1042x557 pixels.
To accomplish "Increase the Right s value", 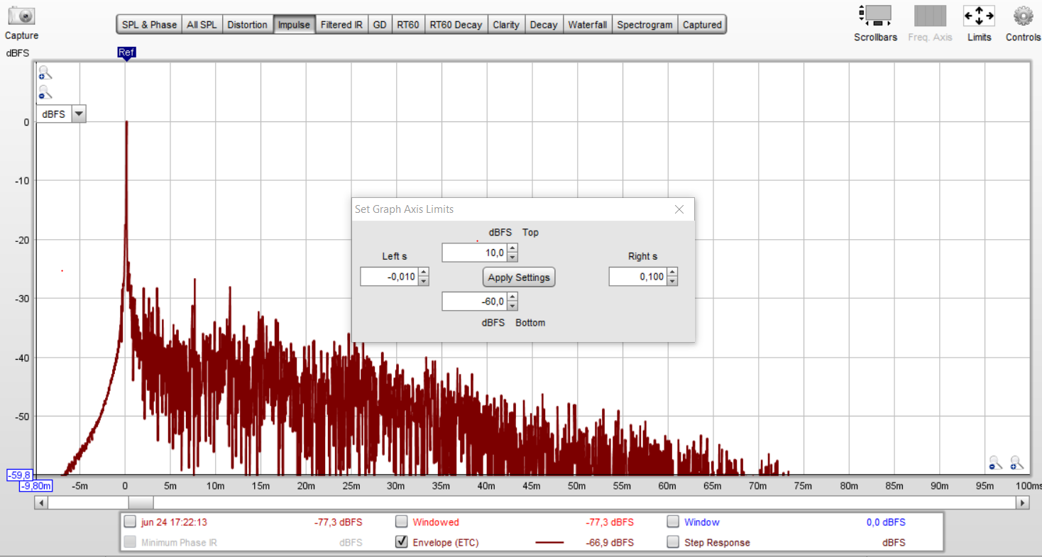I will (672, 272).
